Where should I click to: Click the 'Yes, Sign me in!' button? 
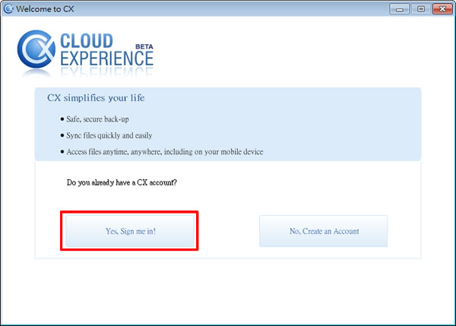[x=130, y=231]
